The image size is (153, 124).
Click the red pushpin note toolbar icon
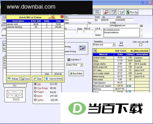tap(106, 12)
